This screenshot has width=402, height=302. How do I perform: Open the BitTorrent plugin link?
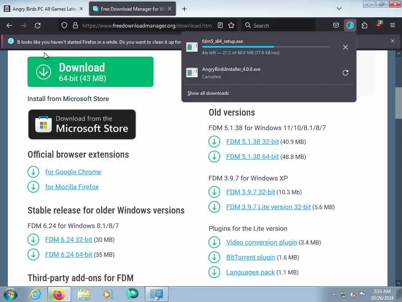pyautogui.click(x=250, y=257)
